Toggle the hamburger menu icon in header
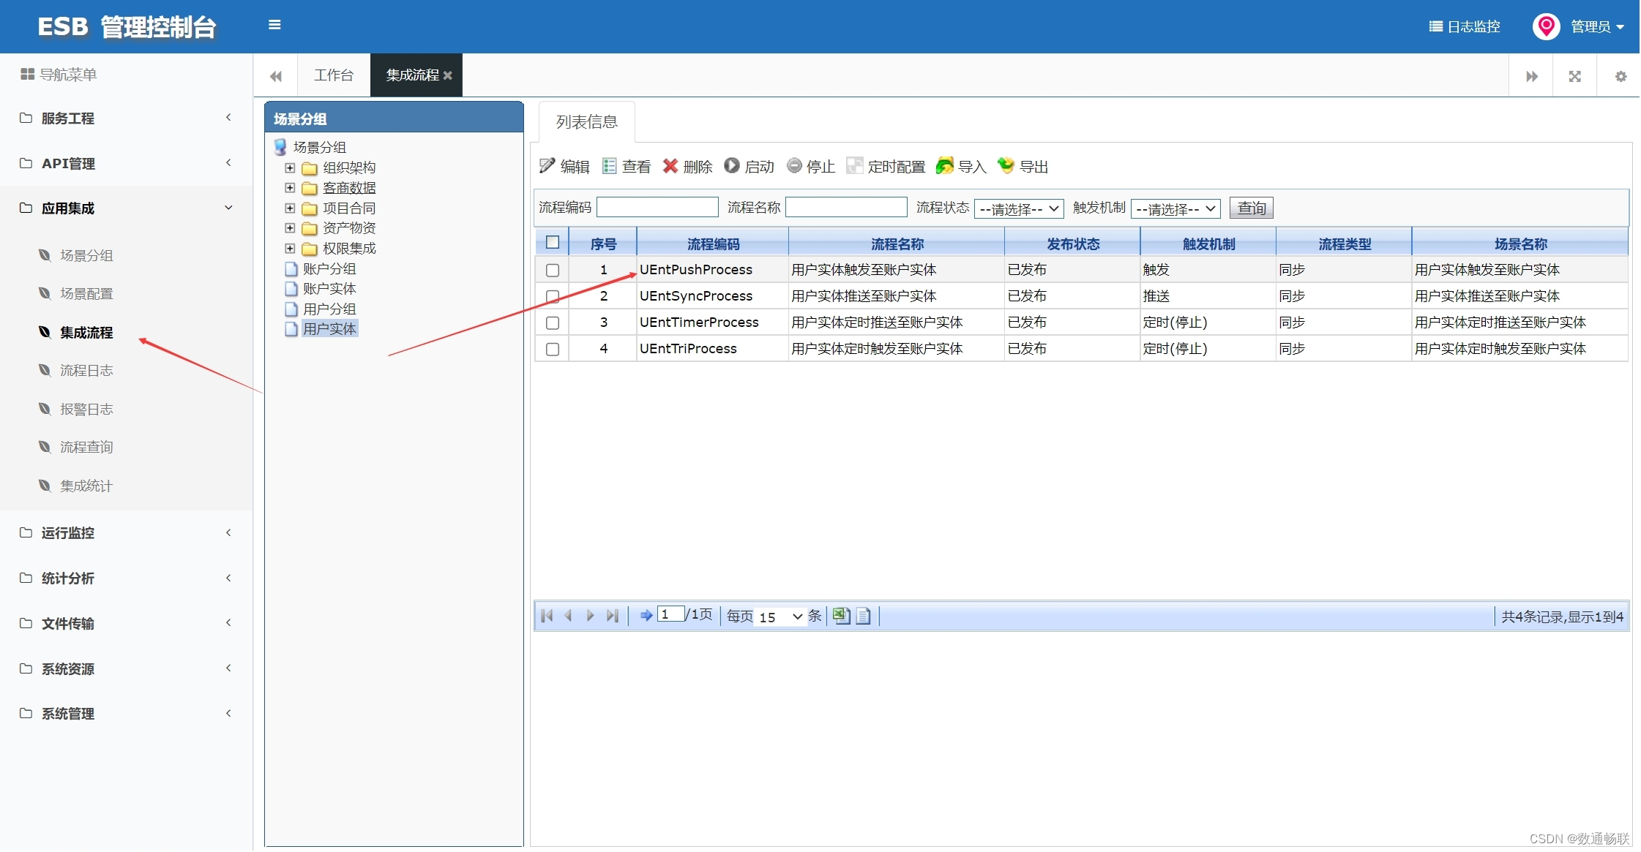Viewport: 1641px width, 852px height. point(274,25)
